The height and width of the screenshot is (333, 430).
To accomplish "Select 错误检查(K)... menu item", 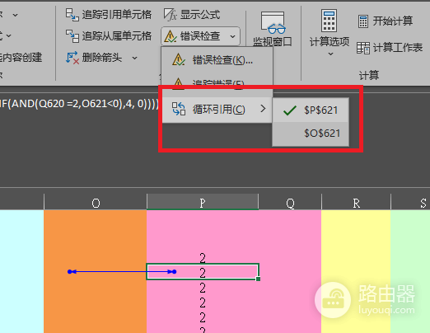I will [217, 59].
